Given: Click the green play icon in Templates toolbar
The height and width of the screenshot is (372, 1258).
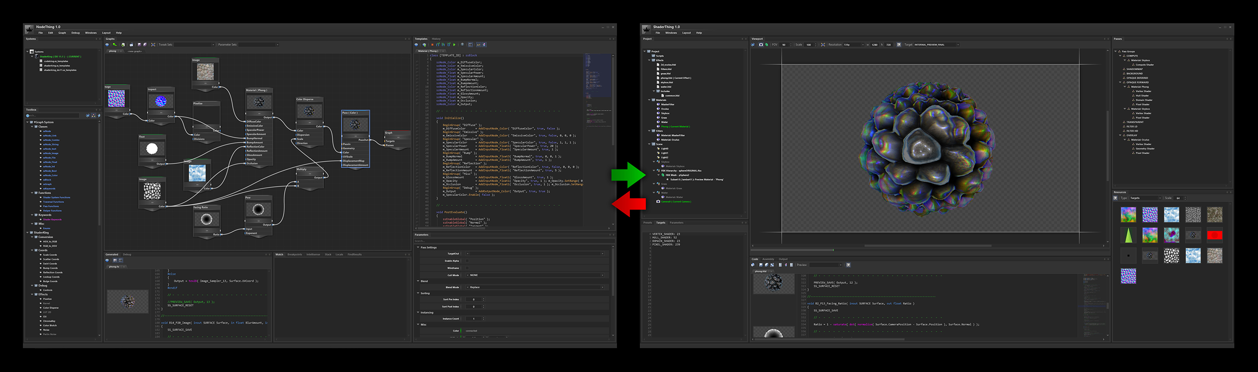Looking at the screenshot, I should pyautogui.click(x=454, y=45).
